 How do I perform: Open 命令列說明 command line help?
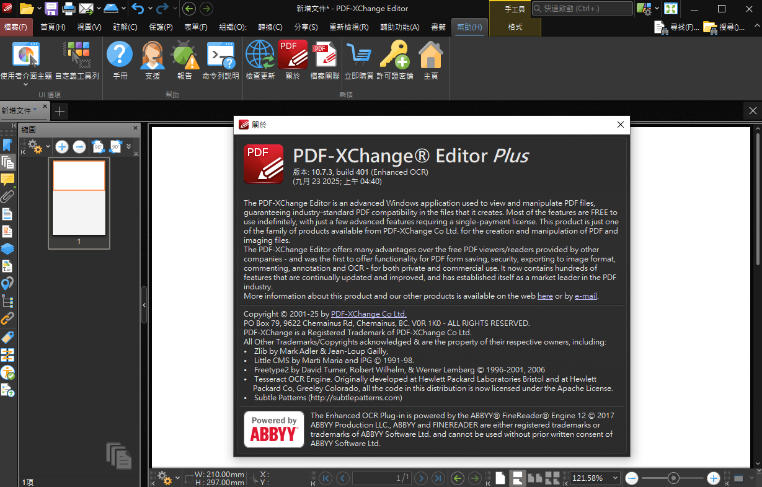click(x=220, y=55)
